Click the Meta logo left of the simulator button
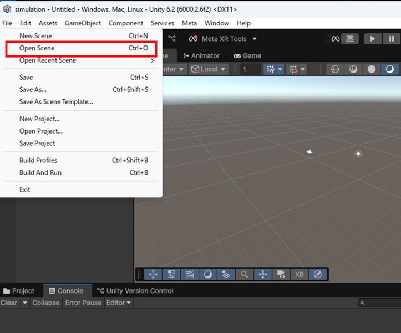 click(335, 39)
